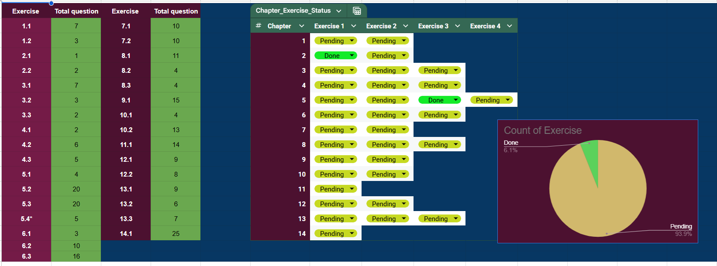Open the Done chip for Chapter 5 Exercise 3

click(x=439, y=100)
